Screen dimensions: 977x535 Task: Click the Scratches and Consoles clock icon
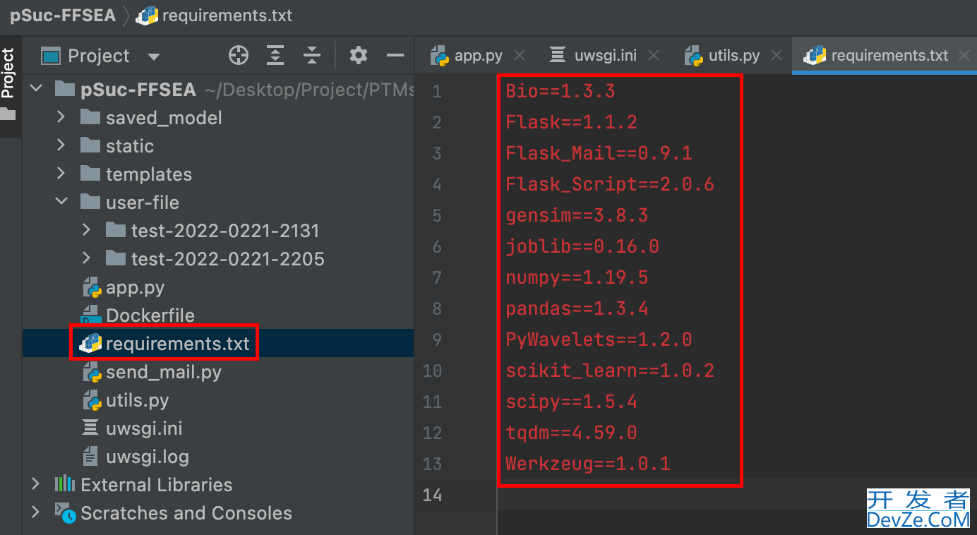coord(65,513)
